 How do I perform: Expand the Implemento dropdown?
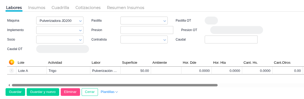pos(60,30)
